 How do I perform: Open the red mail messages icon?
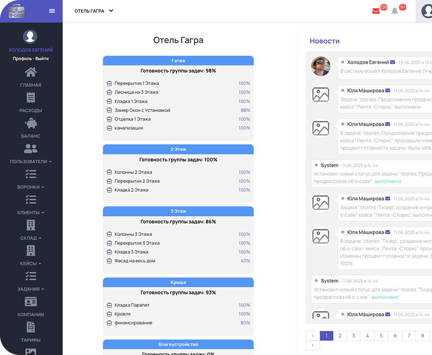click(x=376, y=11)
